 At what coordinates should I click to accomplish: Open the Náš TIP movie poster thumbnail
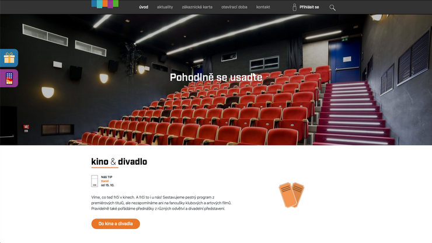point(95,181)
